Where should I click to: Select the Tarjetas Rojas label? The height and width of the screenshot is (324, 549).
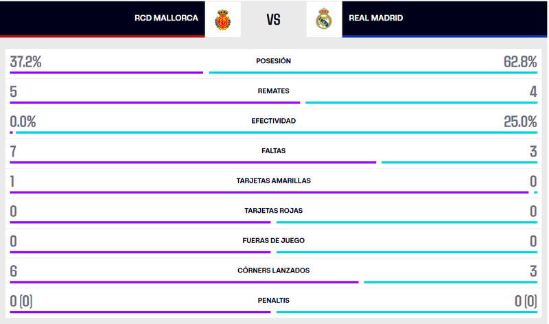(x=273, y=211)
